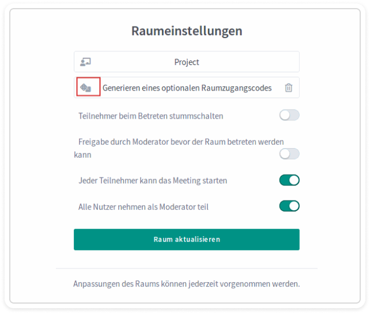Delete access code with the trash icon
This screenshot has width=370, height=314.
pyautogui.click(x=289, y=88)
